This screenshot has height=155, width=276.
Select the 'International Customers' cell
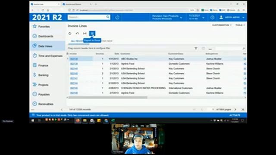pyautogui.click(x=181, y=88)
